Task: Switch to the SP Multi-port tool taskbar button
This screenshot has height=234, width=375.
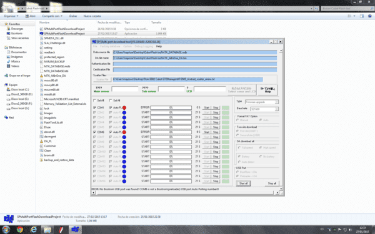Action: coord(75,230)
